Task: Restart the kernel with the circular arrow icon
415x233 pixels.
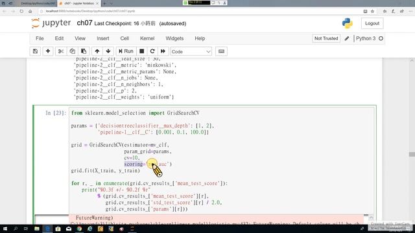Action: point(152,51)
